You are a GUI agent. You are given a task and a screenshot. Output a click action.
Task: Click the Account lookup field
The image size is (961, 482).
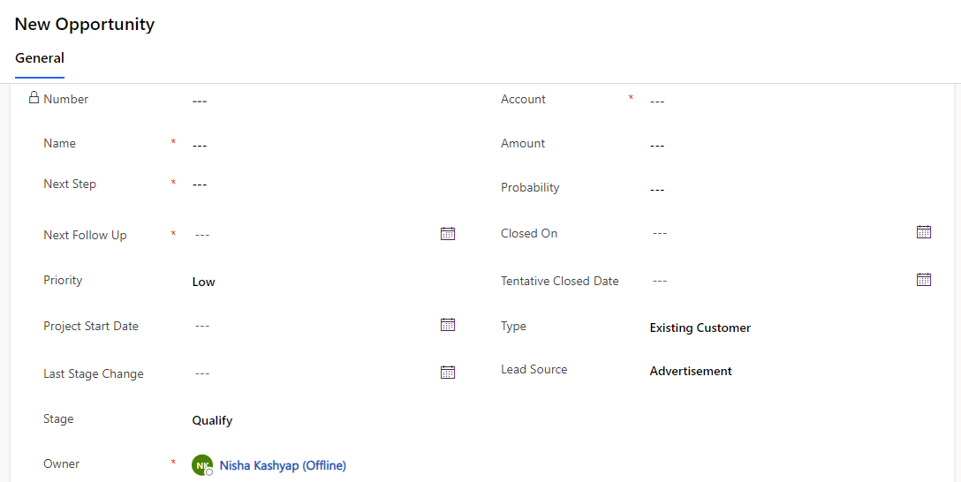(786, 101)
